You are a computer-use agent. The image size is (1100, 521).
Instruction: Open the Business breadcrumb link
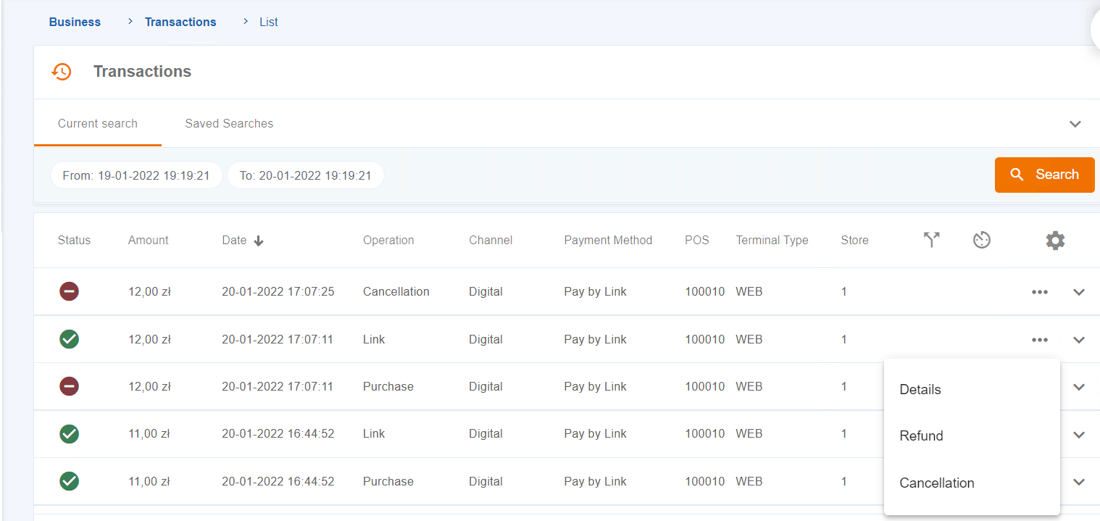(x=75, y=22)
